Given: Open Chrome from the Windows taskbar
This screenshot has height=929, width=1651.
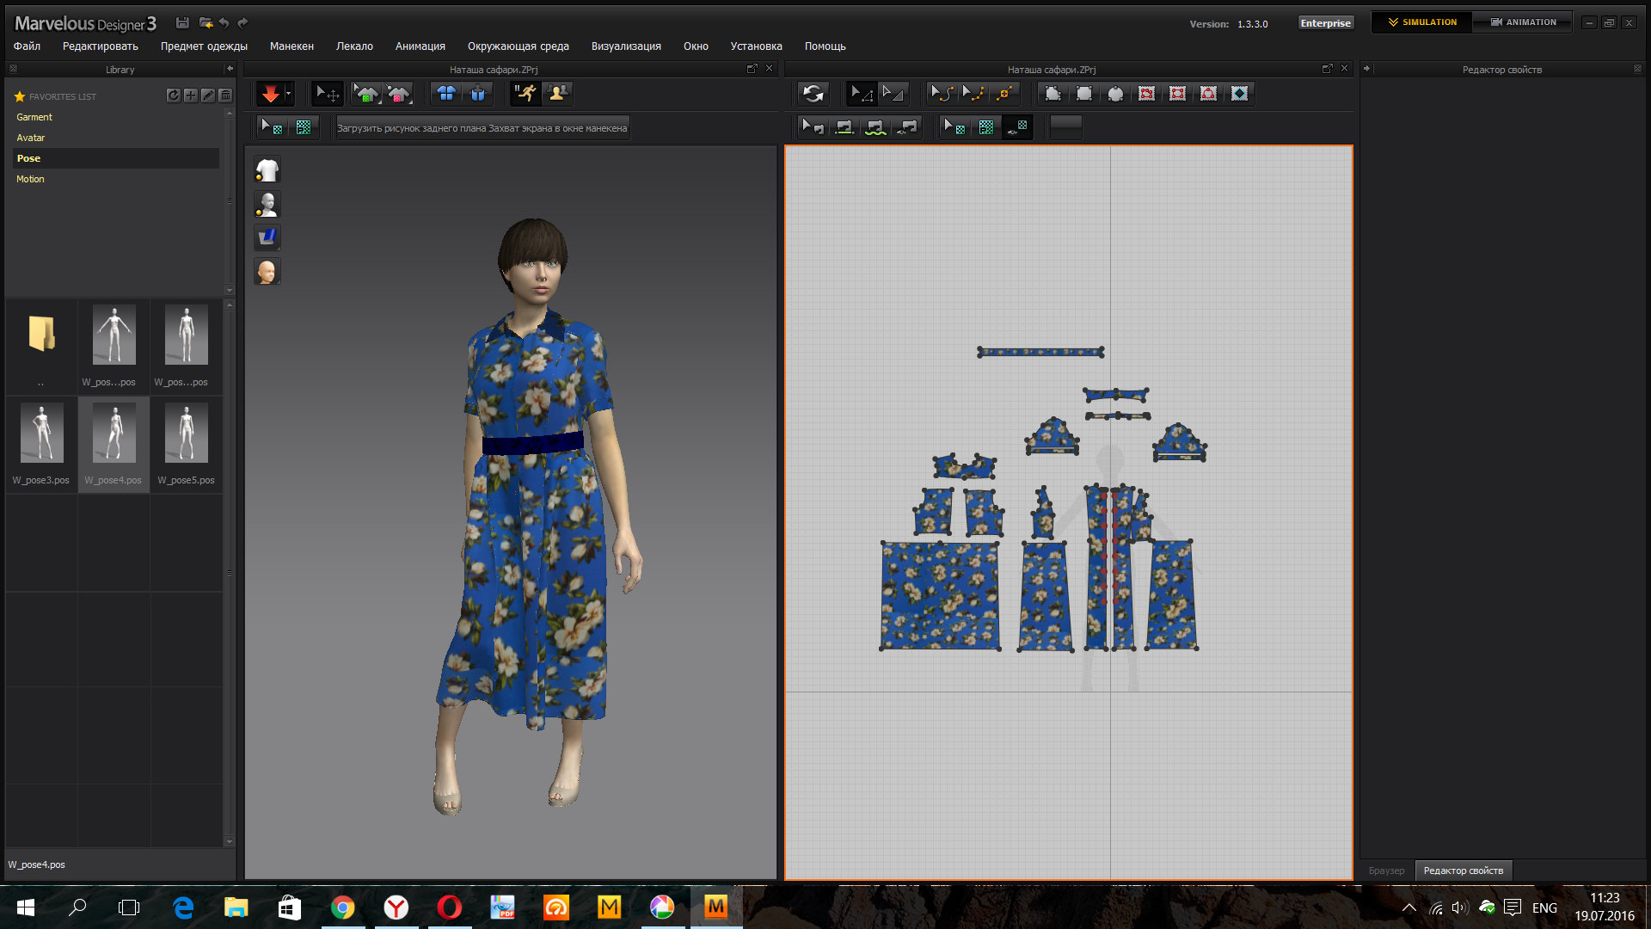Looking at the screenshot, I should [343, 907].
